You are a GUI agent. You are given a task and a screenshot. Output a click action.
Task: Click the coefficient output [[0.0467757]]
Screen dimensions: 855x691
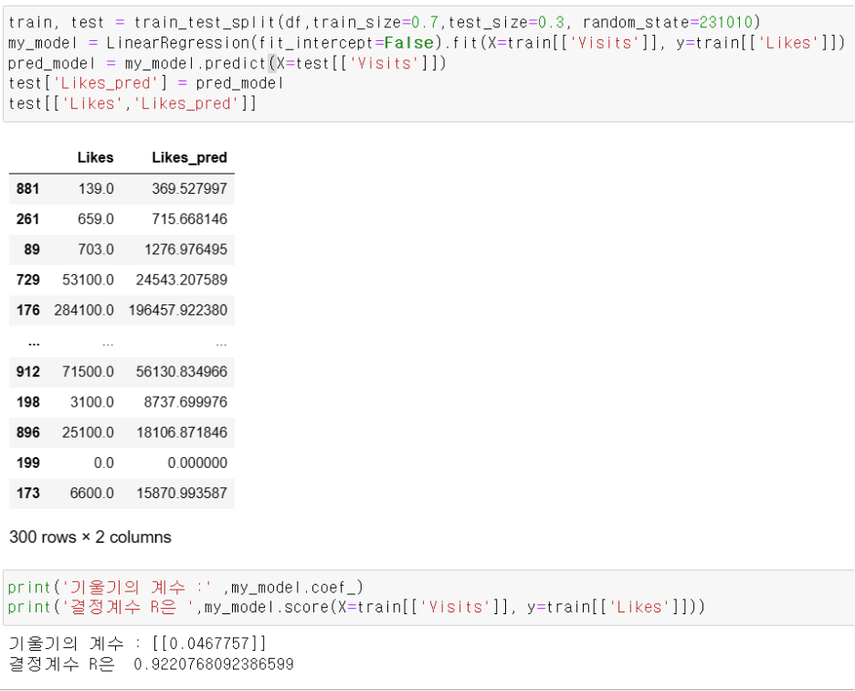209,644
